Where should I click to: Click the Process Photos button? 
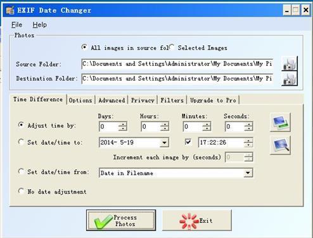[x=121, y=220]
